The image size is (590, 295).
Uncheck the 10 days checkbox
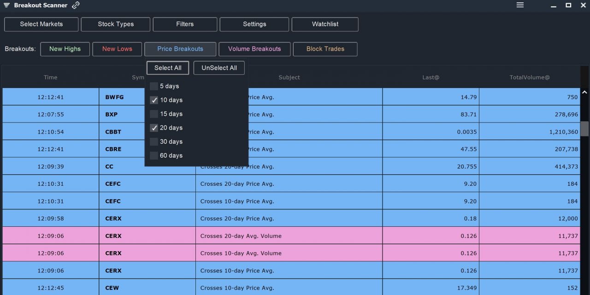(153, 100)
